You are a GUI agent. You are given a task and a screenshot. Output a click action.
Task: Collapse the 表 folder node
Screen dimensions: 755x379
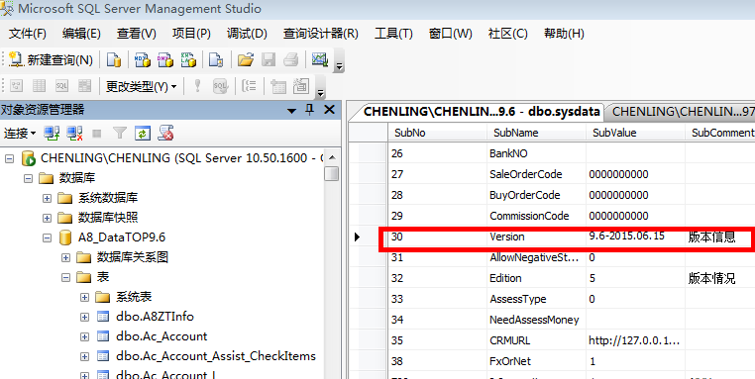65,277
